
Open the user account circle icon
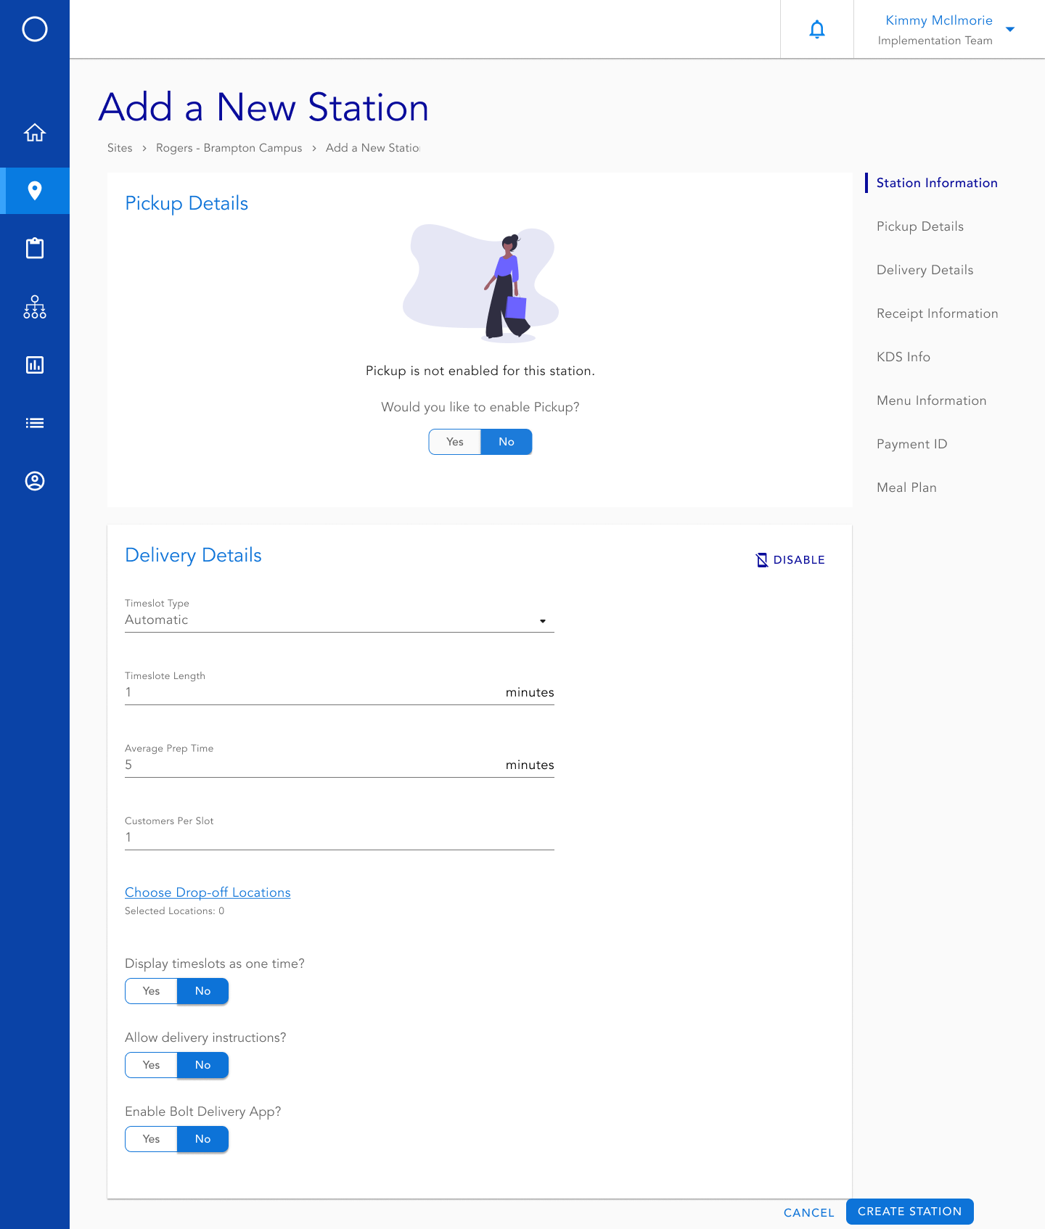35,481
